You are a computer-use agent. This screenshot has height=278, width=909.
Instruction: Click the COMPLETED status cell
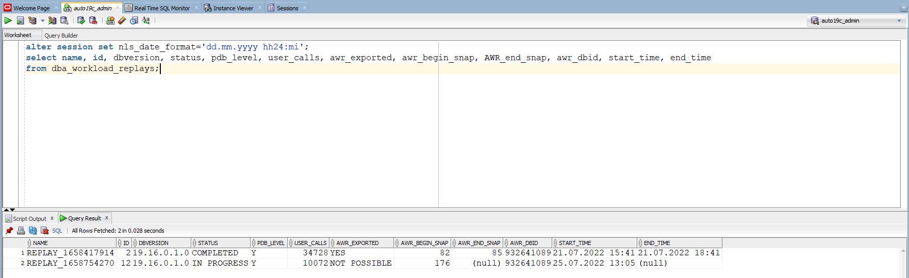pyautogui.click(x=221, y=253)
